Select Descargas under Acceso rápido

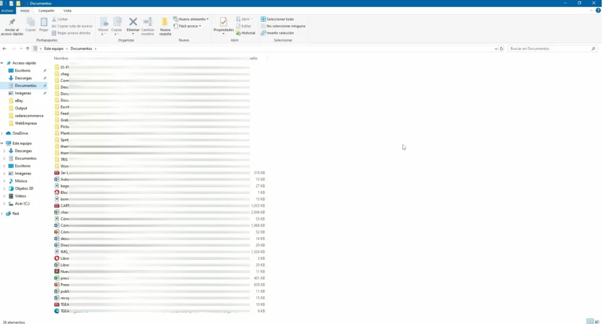[x=23, y=78]
